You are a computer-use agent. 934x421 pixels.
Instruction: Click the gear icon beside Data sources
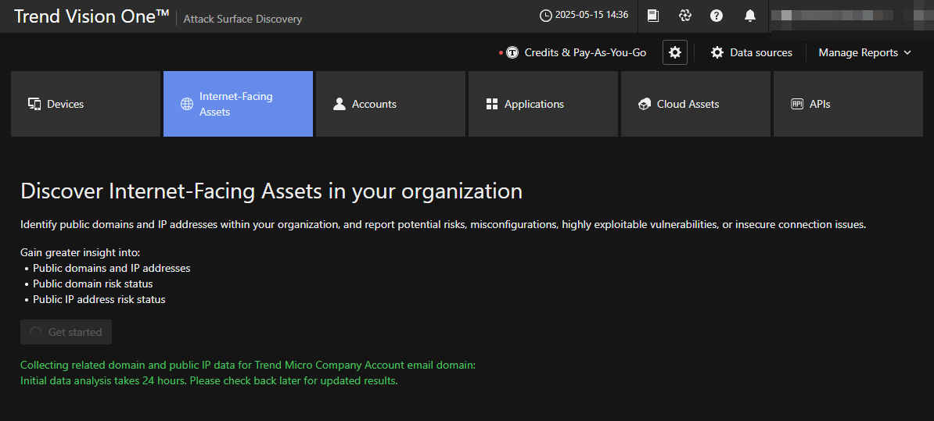pyautogui.click(x=717, y=52)
